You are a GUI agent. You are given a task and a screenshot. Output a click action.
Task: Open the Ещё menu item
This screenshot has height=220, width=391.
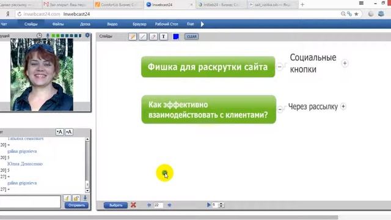click(x=190, y=24)
